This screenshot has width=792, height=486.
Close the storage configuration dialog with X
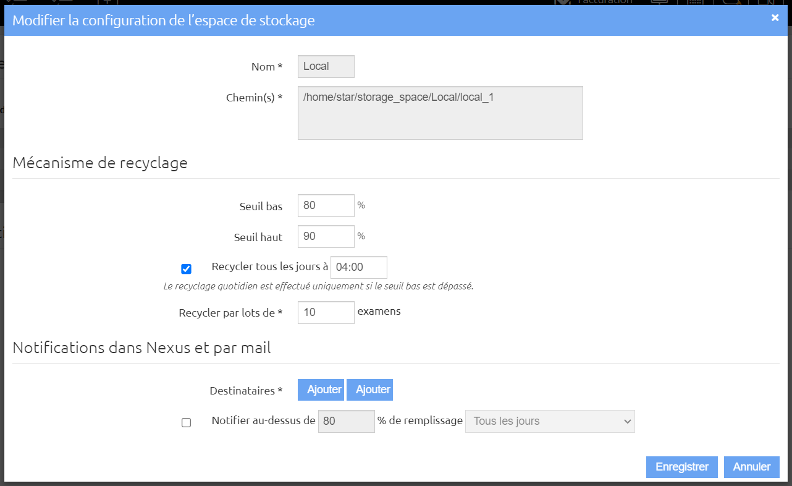tap(775, 18)
